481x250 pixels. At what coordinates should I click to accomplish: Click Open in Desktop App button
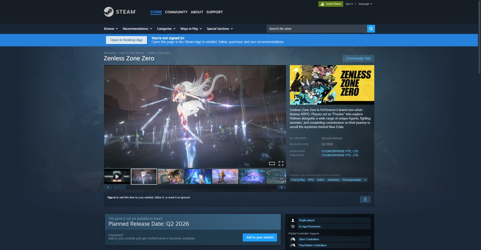coord(126,40)
